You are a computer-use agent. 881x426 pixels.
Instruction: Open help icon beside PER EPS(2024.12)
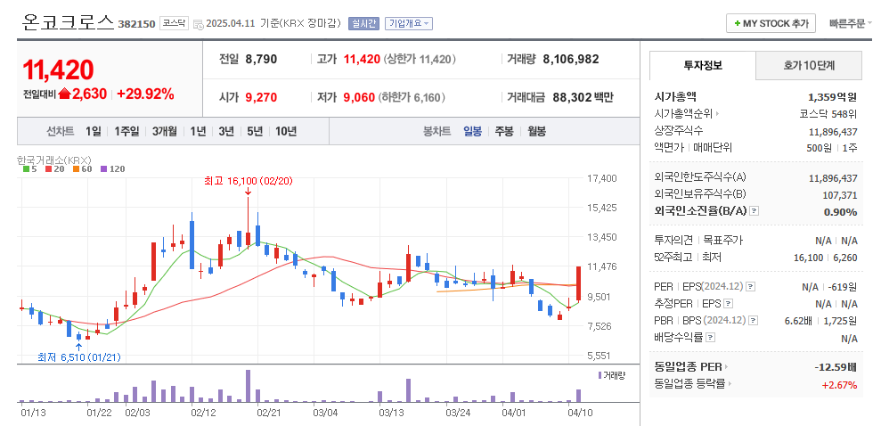pos(751,287)
